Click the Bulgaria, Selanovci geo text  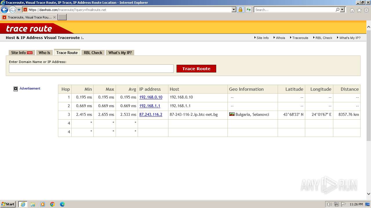pyautogui.click(x=252, y=114)
